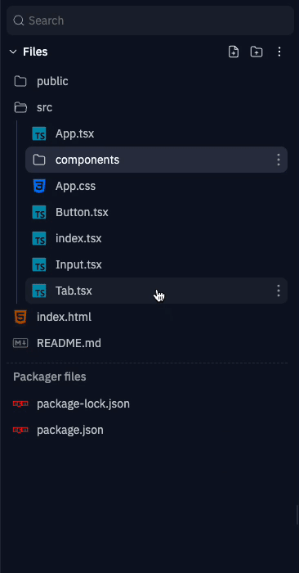Expand the components folder
This screenshot has height=573, width=299.
tap(156, 160)
